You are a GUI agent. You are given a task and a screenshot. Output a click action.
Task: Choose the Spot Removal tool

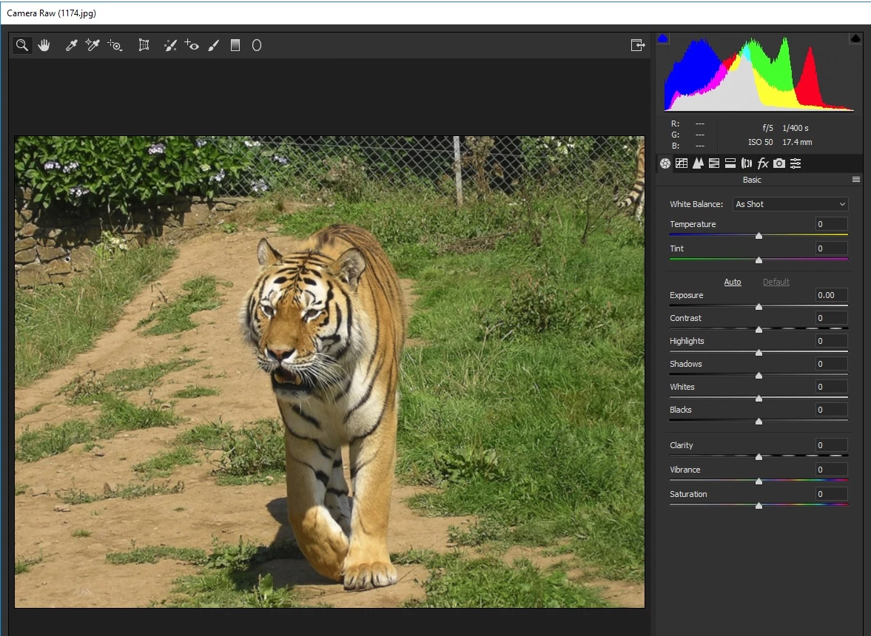[x=170, y=46]
